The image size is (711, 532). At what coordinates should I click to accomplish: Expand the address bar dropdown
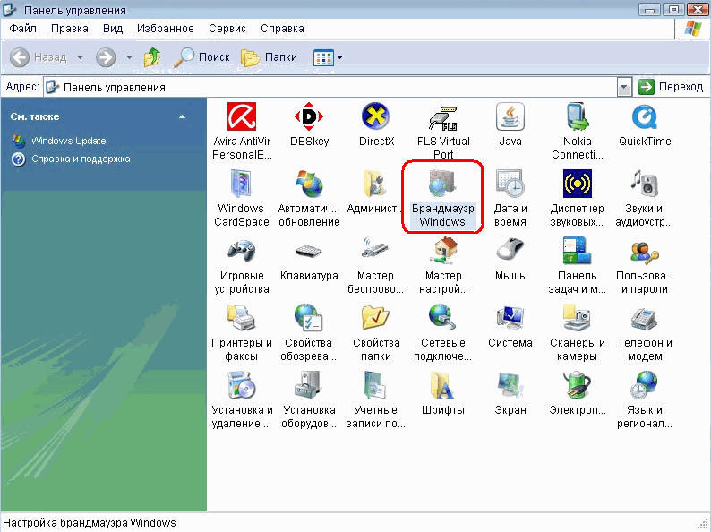[624, 87]
